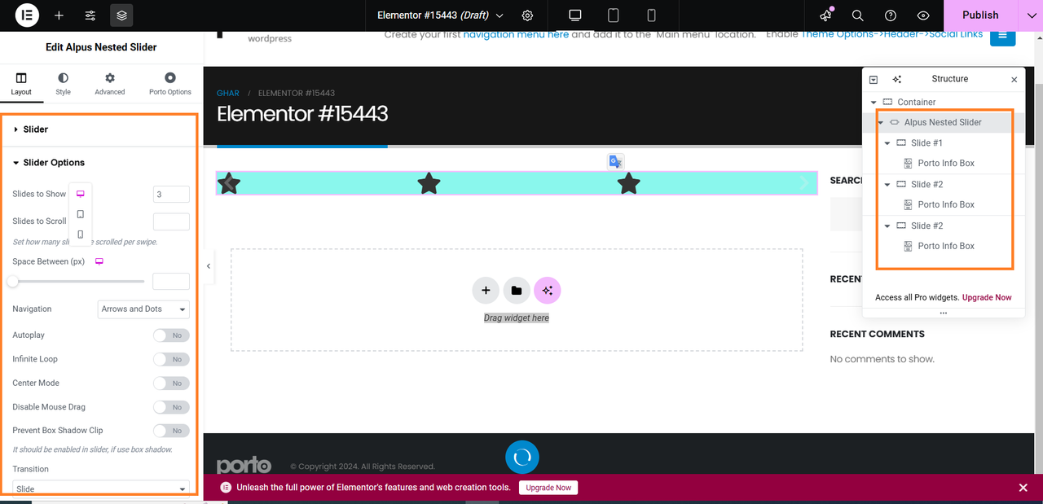The width and height of the screenshot is (1043, 504).
Task: Switch to desktop preview mode
Action: (x=575, y=15)
